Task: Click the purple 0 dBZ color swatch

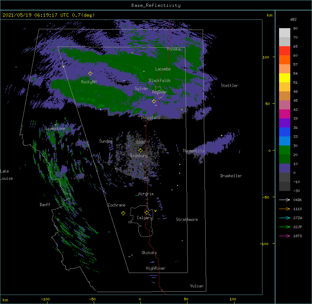Action: pos(284,168)
